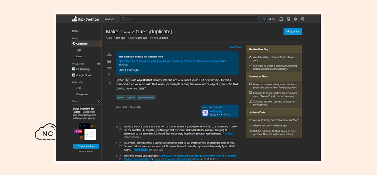The width and height of the screenshot is (377, 175).
Task: Click Flag under the question
Action: pyautogui.click(x=139, y=107)
